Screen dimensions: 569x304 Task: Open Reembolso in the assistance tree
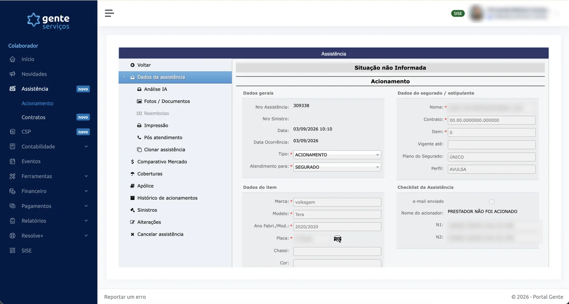pos(156,114)
